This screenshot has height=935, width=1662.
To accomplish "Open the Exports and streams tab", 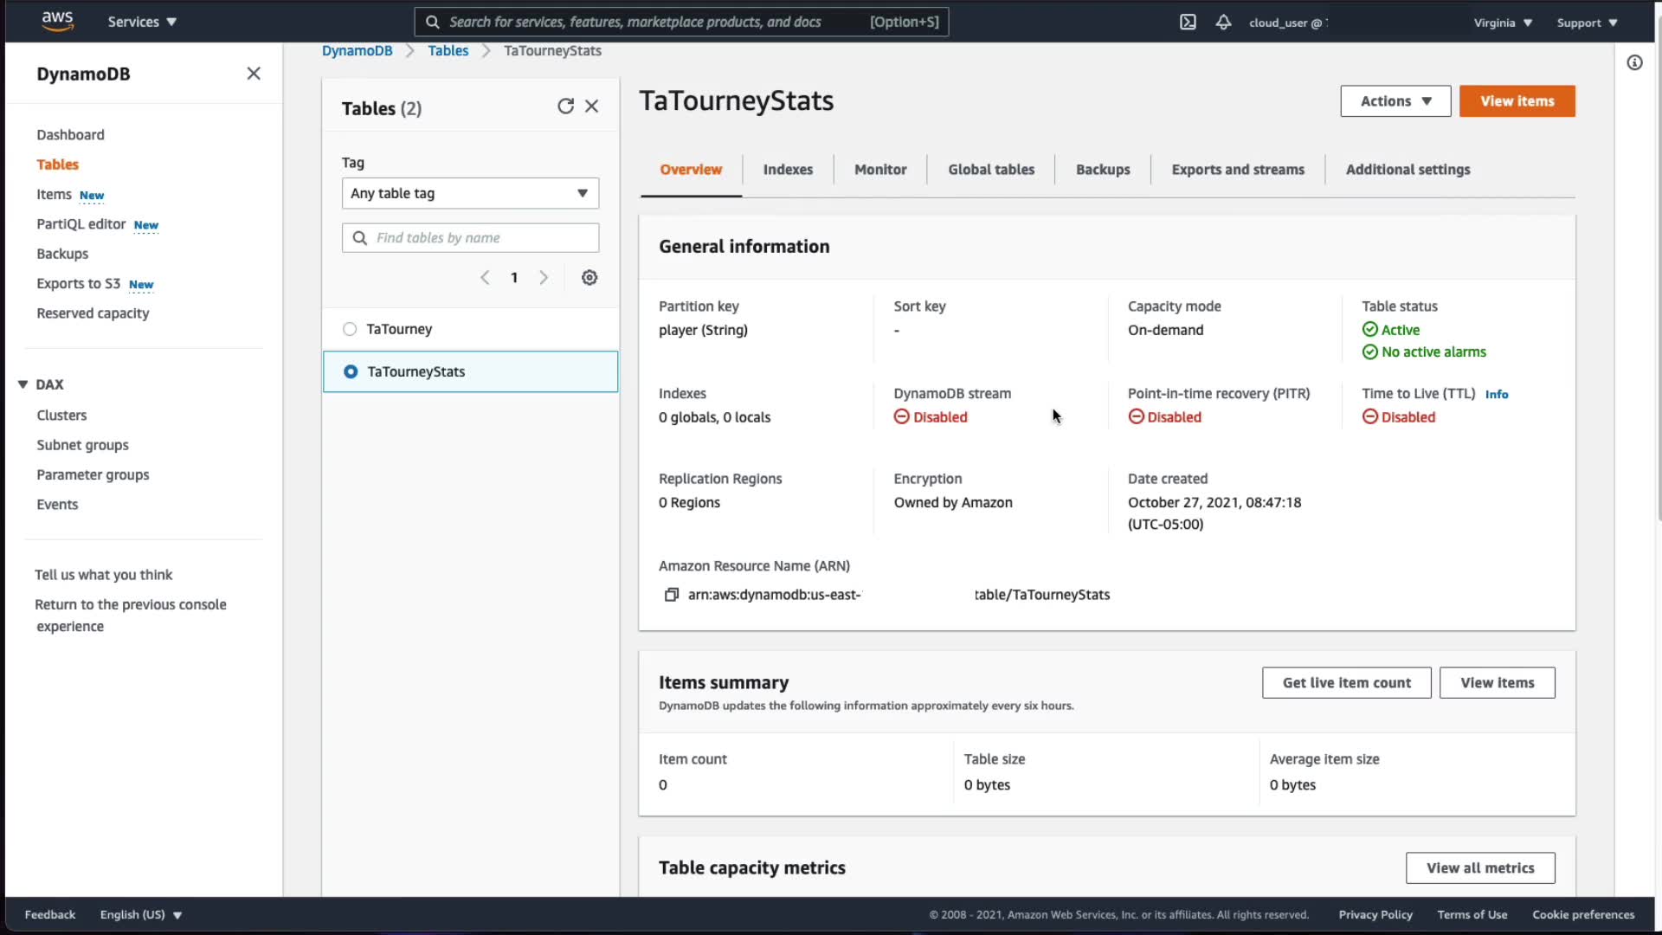I will 1238,170.
